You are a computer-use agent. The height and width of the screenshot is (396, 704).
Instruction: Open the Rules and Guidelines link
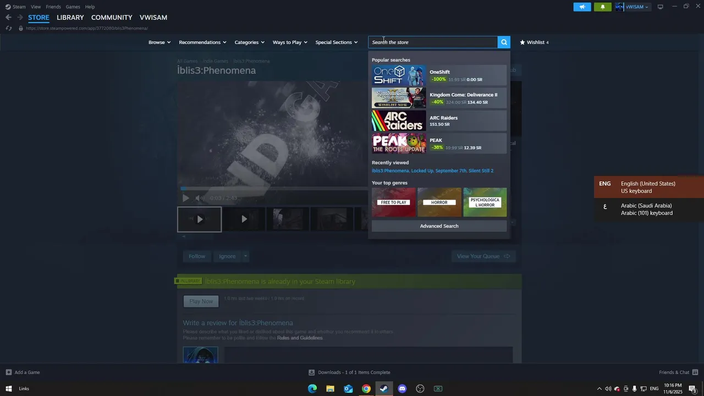(300, 338)
